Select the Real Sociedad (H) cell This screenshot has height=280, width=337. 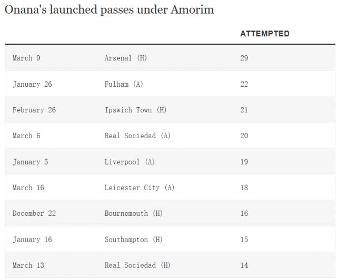(x=137, y=265)
